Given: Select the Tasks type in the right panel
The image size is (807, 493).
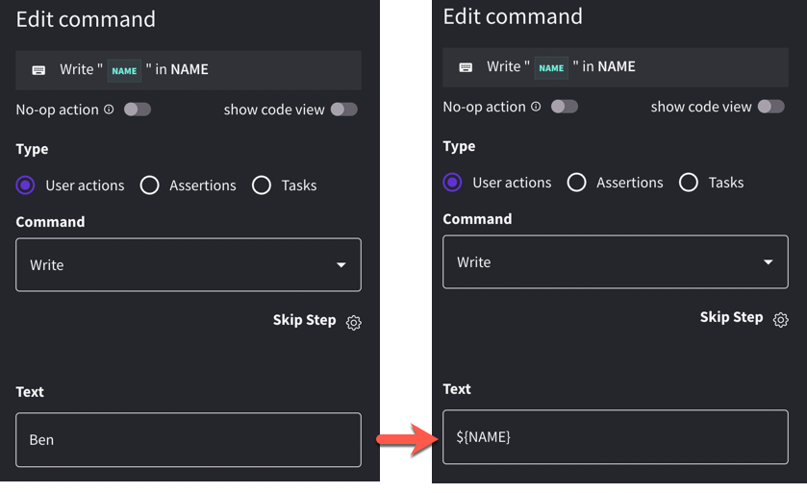Looking at the screenshot, I should [689, 183].
